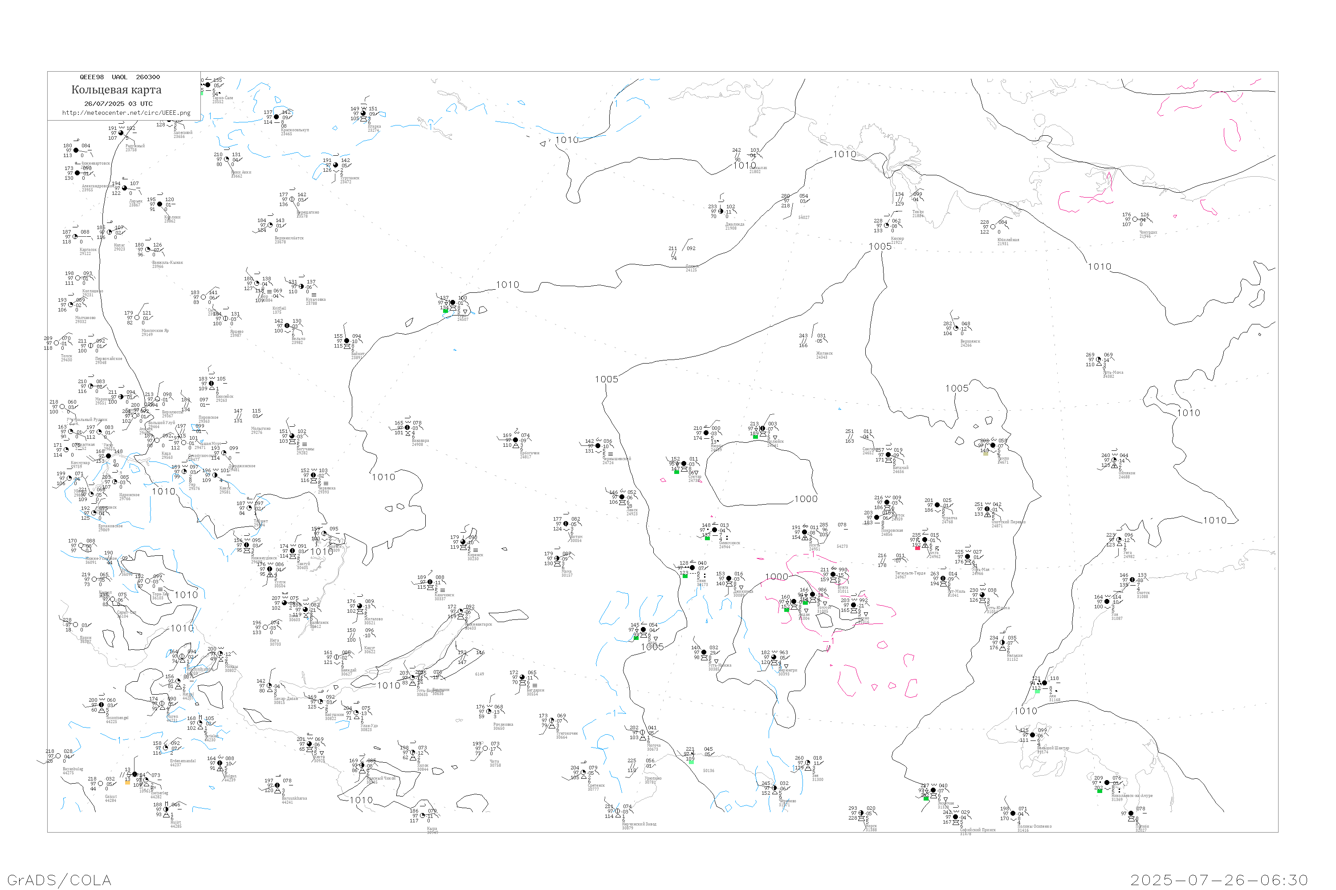Click the 'Кольцевая карта' map title

116,90
